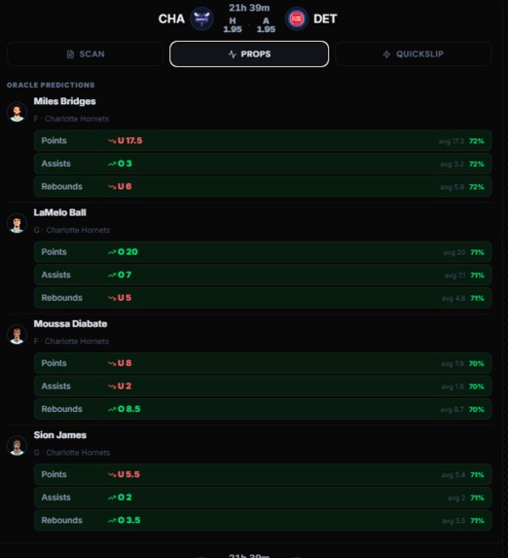508x558 pixels.
Task: Click the up-trend arrow beside O 3.5
Action: click(112, 521)
